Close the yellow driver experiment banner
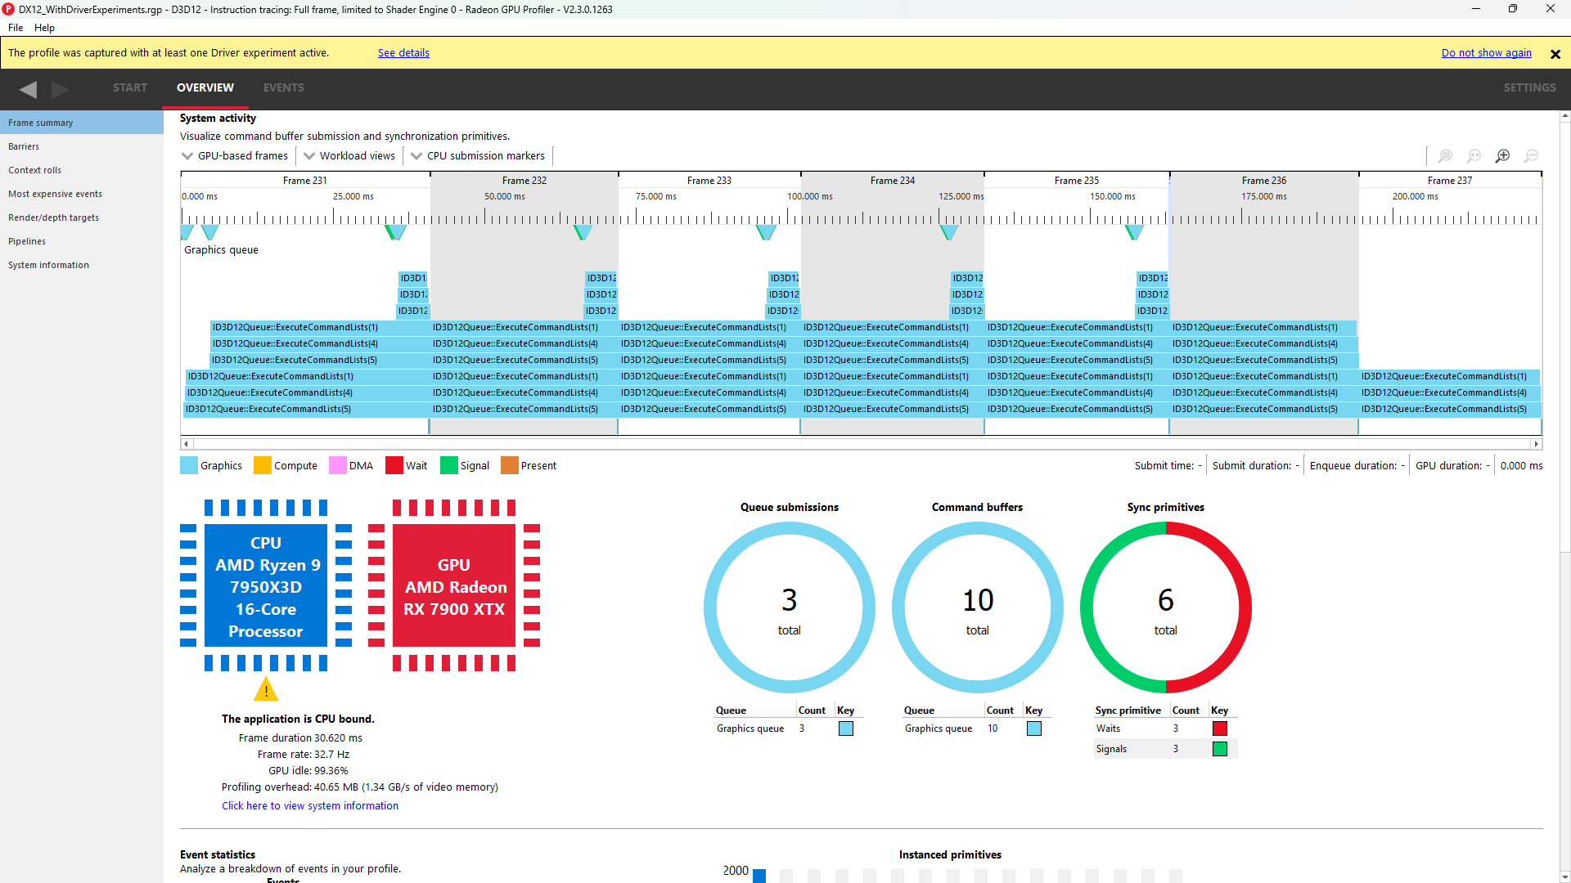 click(1555, 54)
